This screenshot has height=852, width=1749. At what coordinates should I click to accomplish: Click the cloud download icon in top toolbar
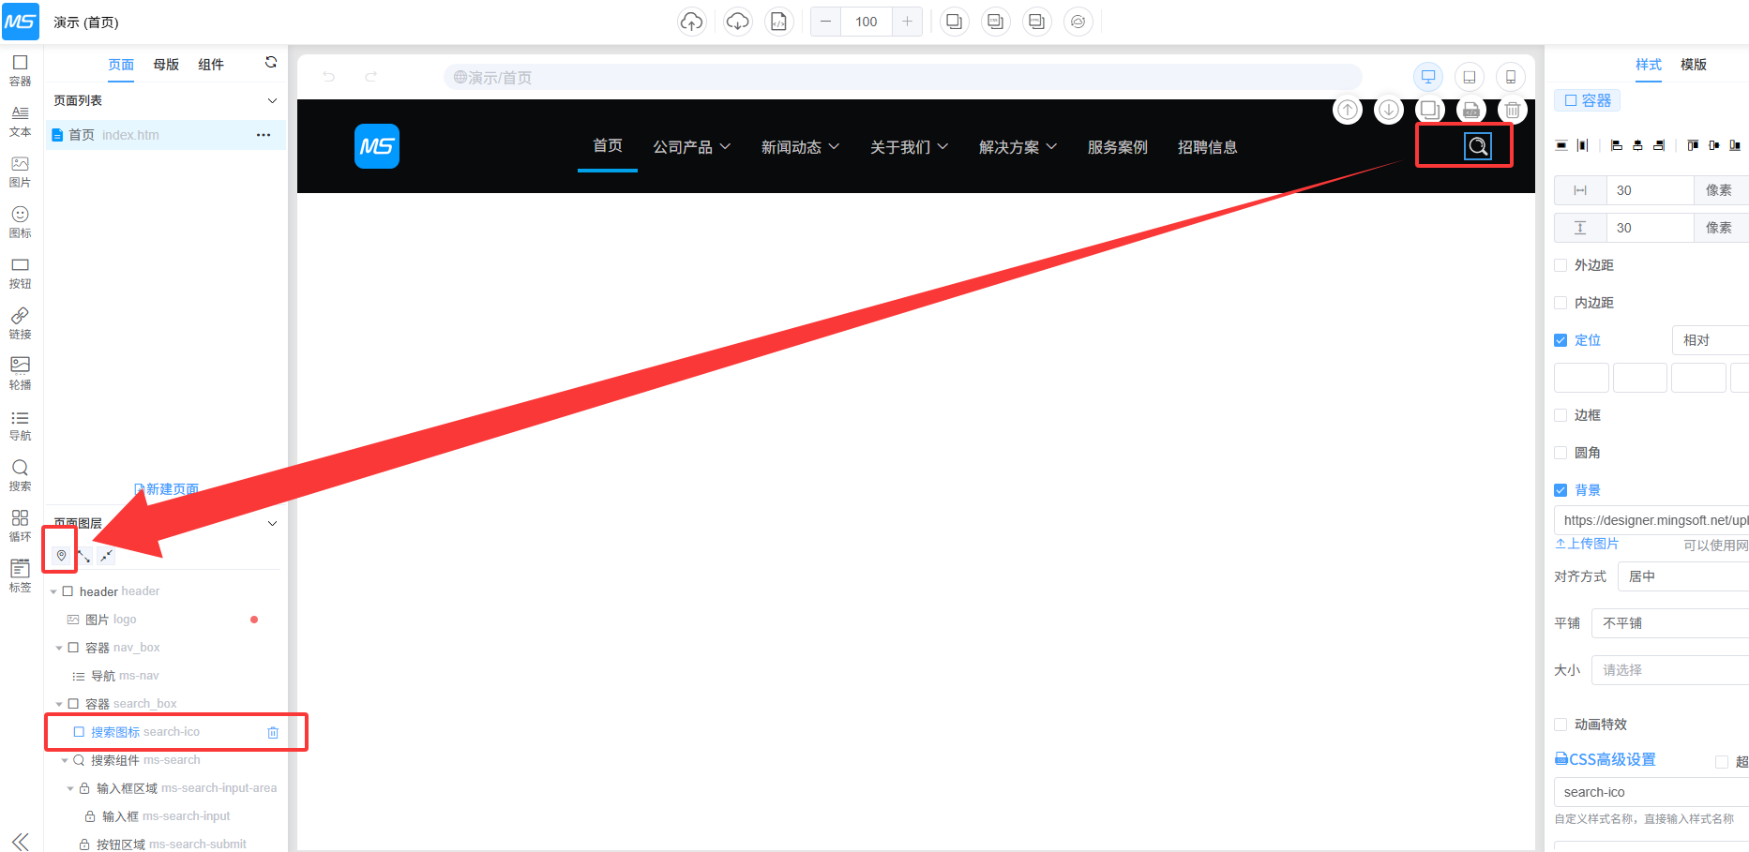pos(738,22)
